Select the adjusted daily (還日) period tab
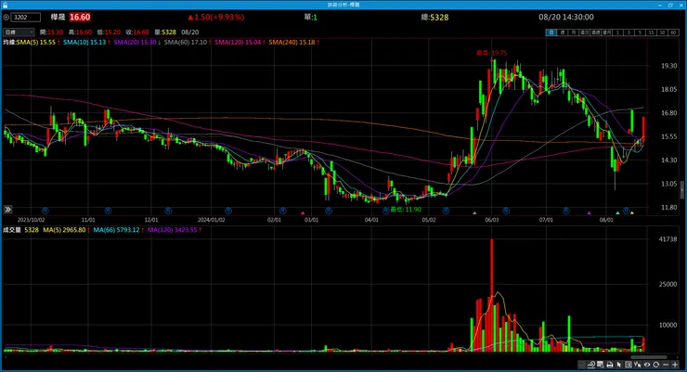 click(585, 32)
